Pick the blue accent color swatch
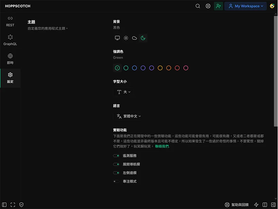 tap(135, 68)
